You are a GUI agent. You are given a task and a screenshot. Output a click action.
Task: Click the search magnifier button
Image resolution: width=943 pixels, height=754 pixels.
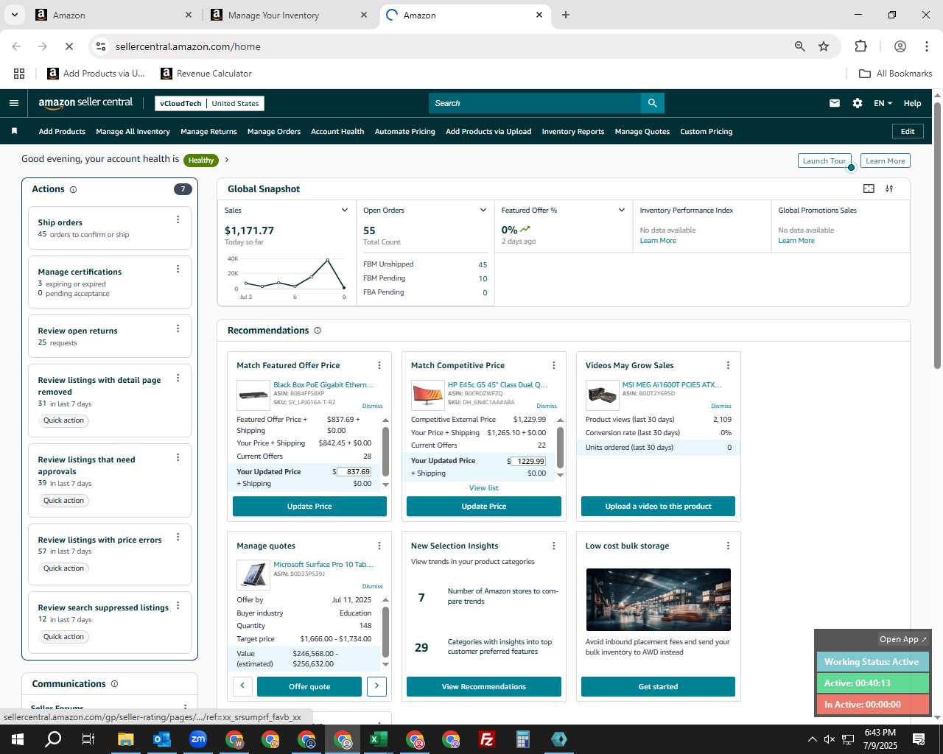[x=652, y=103]
